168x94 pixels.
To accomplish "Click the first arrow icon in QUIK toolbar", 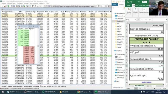I will pyautogui.click(x=2, y=6).
